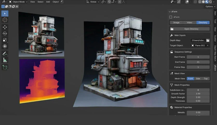Screen dimensions: 217x125
Task: Select the Select Box tool
Action: point(5,13)
